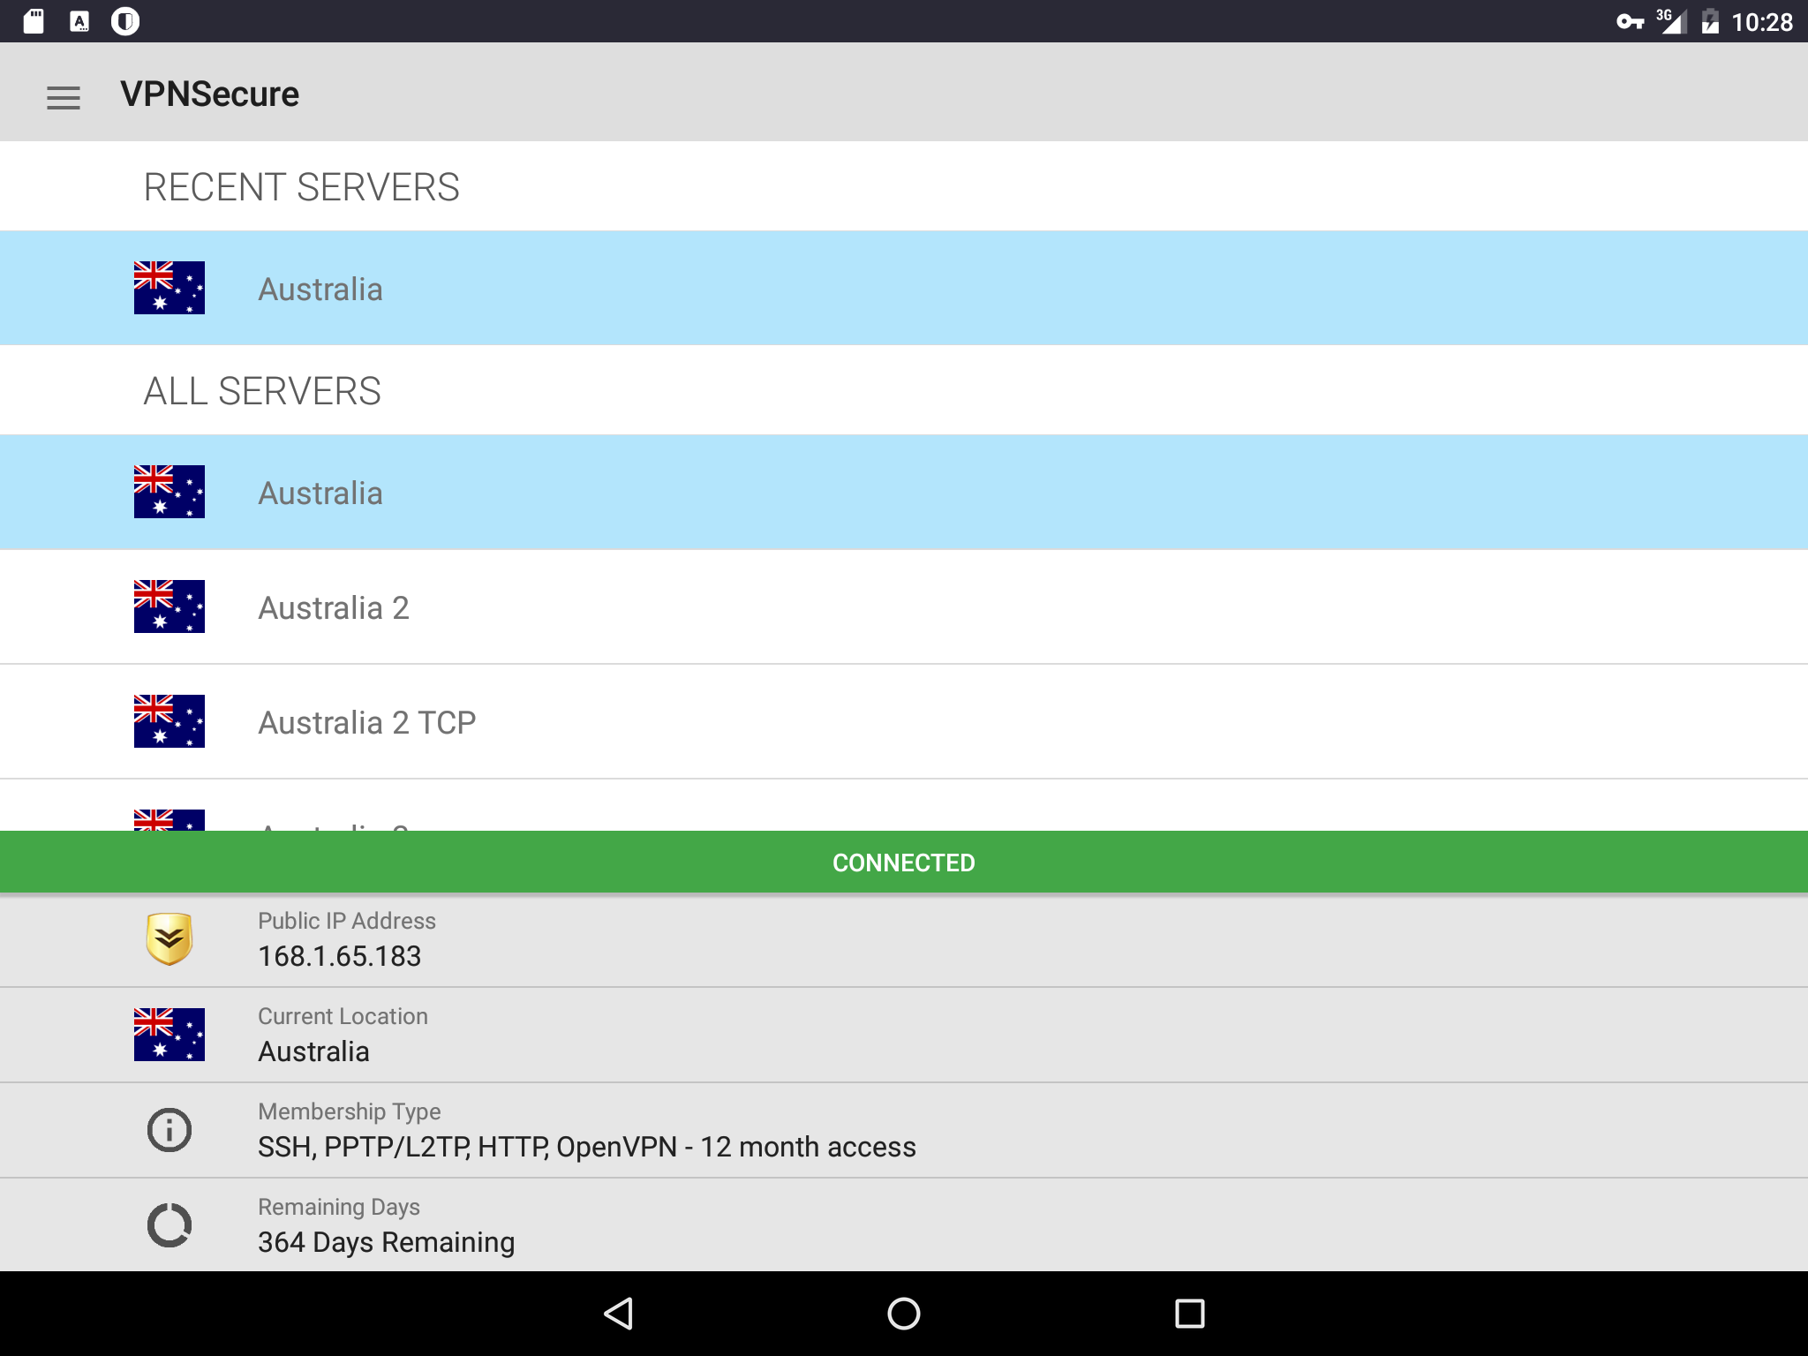Click the Remaining Days circular icon
This screenshot has height=1356, width=1808.
pos(169,1225)
